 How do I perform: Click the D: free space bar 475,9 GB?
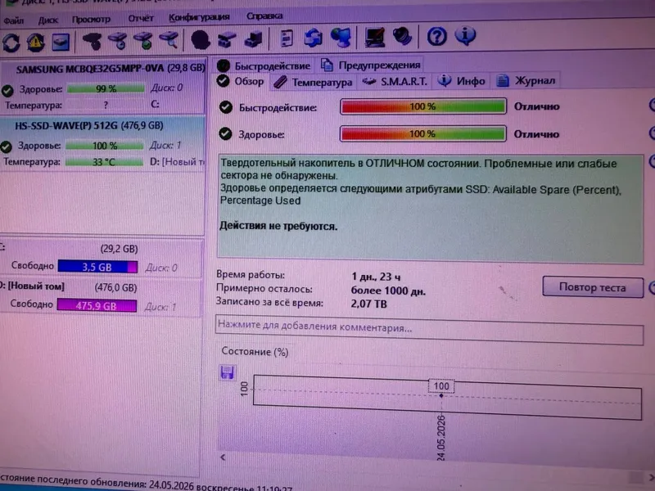97,305
